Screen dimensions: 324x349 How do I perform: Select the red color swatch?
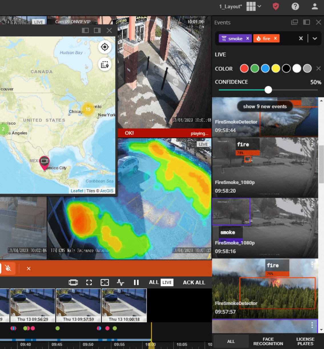tap(244, 69)
